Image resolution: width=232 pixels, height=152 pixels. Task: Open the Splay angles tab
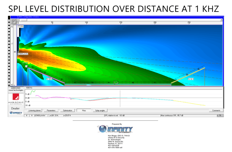point(100,110)
